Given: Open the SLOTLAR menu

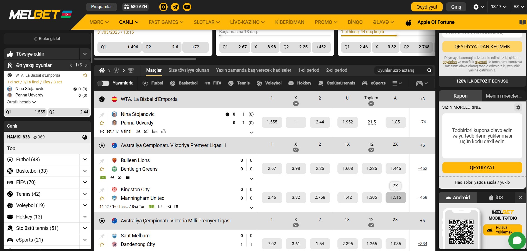Looking at the screenshot, I should coord(207,22).
